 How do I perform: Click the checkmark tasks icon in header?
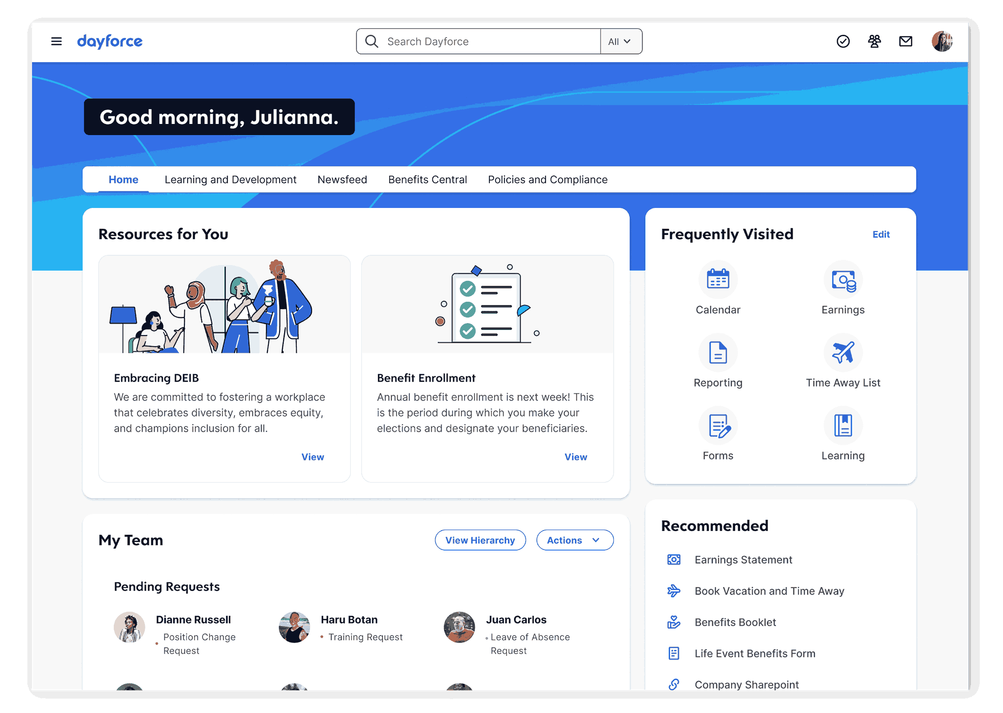coord(843,41)
